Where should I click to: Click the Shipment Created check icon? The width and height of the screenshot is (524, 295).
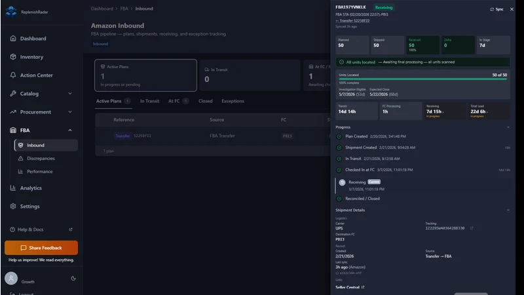click(x=339, y=147)
